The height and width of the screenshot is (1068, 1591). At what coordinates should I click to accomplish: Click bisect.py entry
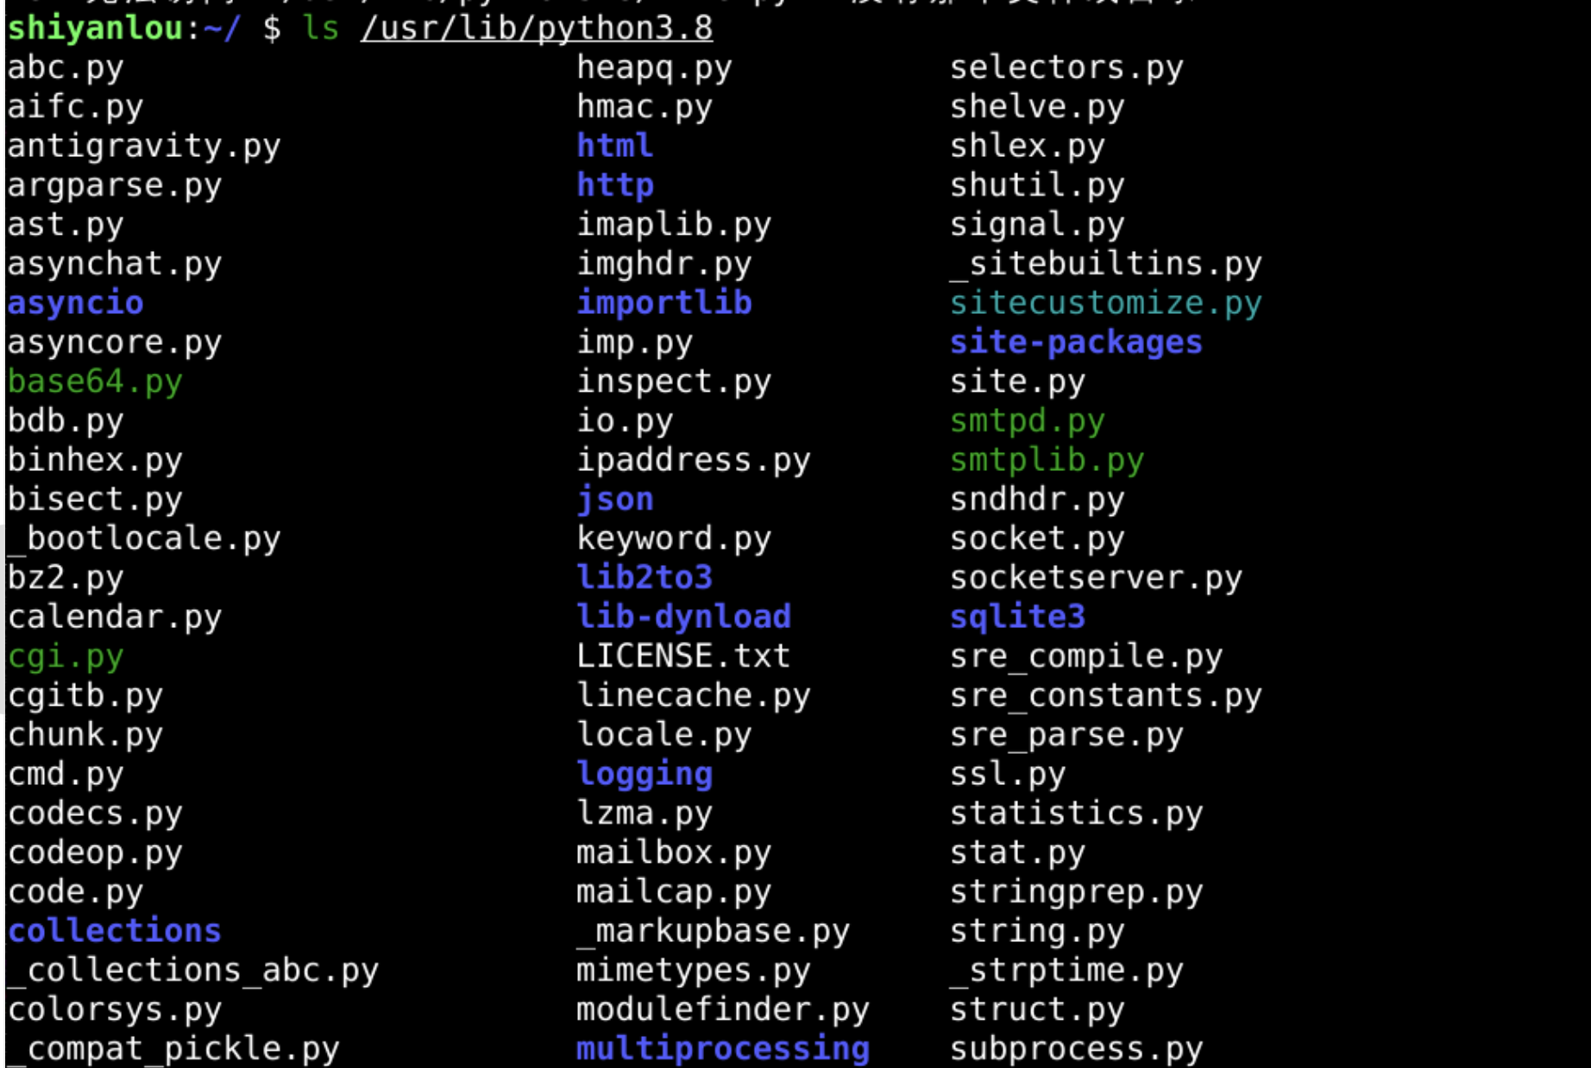pyautogui.click(x=95, y=499)
